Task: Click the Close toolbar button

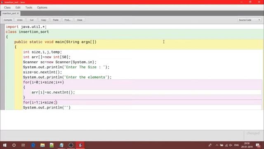Action: point(80,20)
